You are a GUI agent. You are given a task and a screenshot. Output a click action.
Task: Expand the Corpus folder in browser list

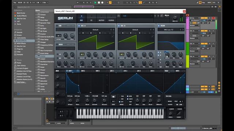coord(36,15)
